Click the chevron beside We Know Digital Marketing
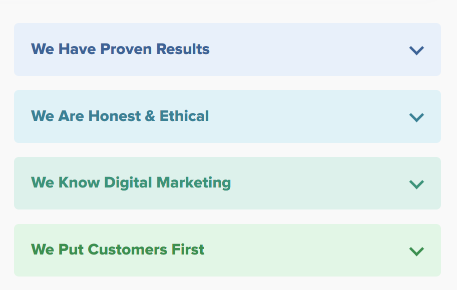The width and height of the screenshot is (457, 290). coord(416,184)
